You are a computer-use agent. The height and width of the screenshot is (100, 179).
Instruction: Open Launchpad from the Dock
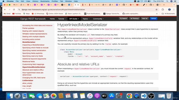(x=17, y=96)
